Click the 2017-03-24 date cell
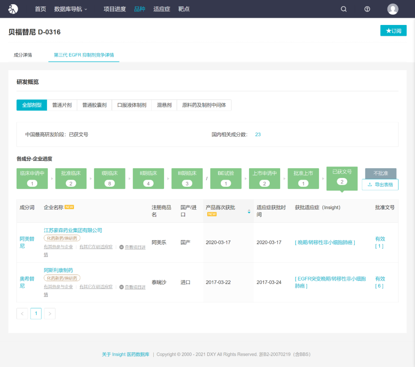 (269, 282)
